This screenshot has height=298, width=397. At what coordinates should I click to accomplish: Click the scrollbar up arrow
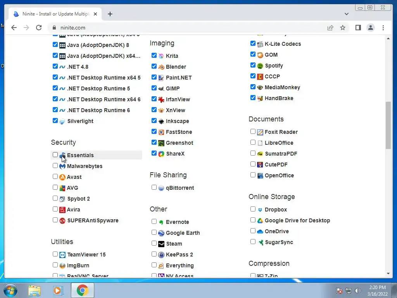(388, 38)
